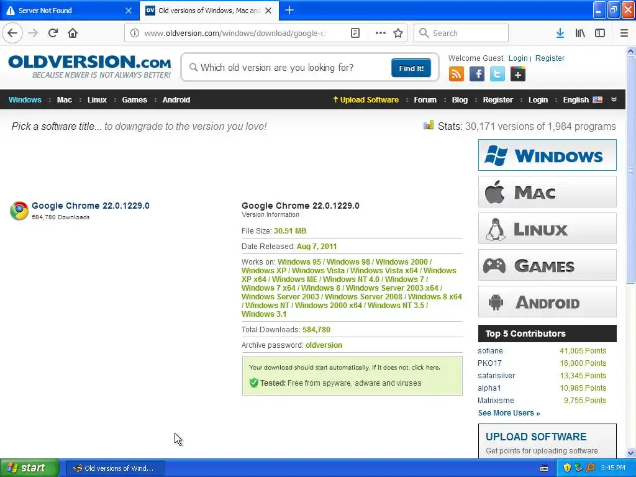The height and width of the screenshot is (477, 636).
Task: Toggle the browser sidebar icon
Action: pyautogui.click(x=600, y=33)
